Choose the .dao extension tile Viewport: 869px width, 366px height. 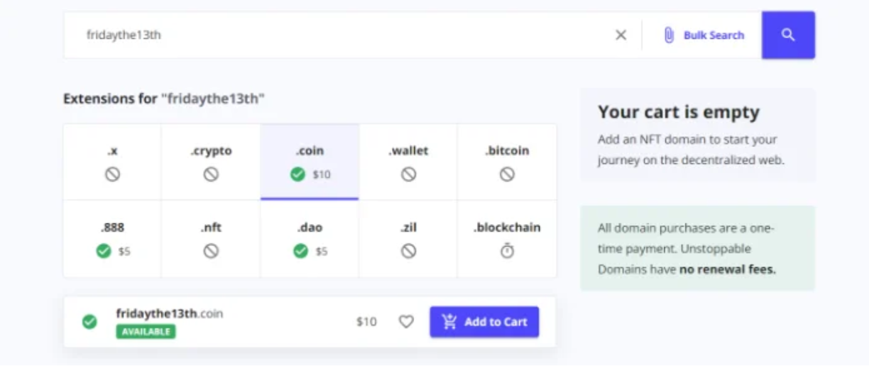coord(310,239)
